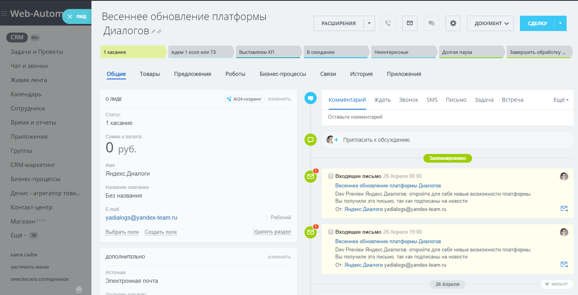The width and height of the screenshot is (578, 295).
Task: Click Пригласить к обсуждению field
Action: click(447, 140)
